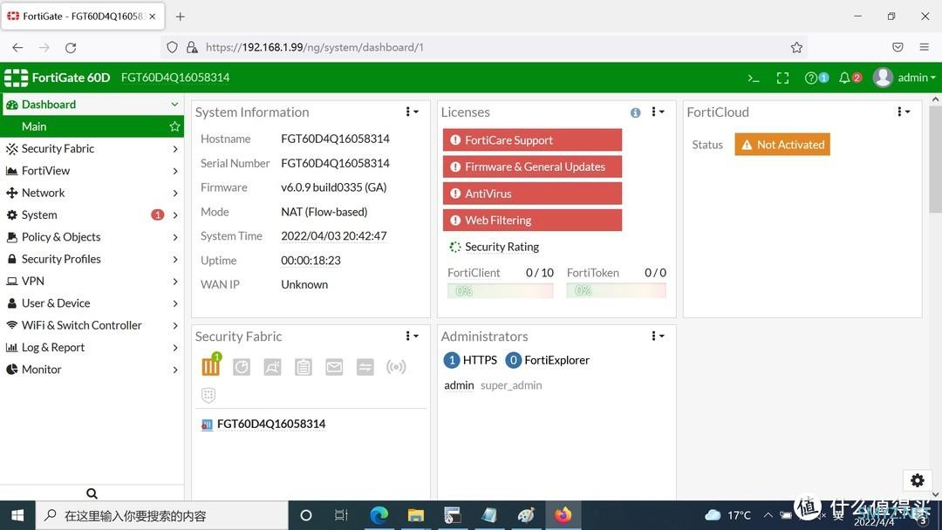The height and width of the screenshot is (530, 942).
Task: Click the FortiToken usage bar
Action: 617,291
